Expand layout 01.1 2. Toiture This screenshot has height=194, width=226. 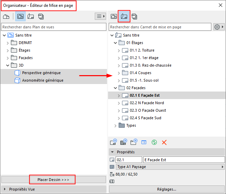pos(119,51)
